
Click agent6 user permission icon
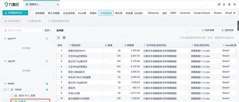coord(47,61)
